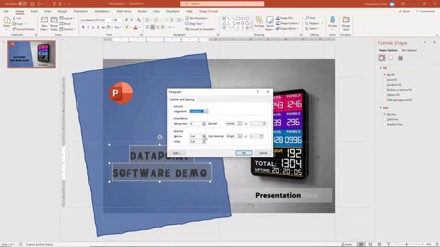Select the Pattern fill radio option
Image resolution: width=440 pixels, height=247 pixels.
point(384,95)
